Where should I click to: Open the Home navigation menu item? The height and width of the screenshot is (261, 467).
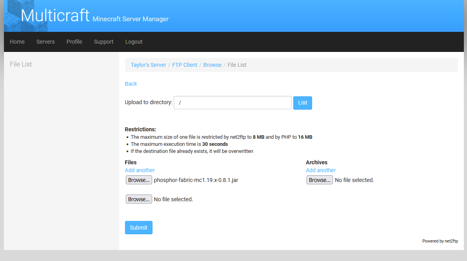17,42
